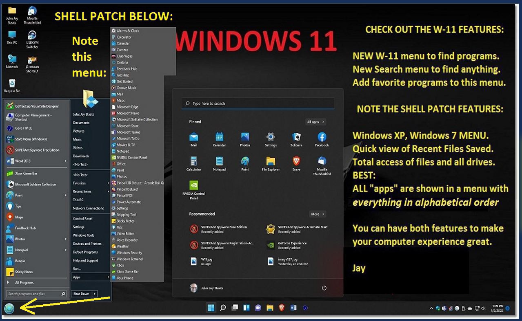Open SUPERAntiSpyware Alternate Start recommended item
The height and width of the screenshot is (321, 522).
[x=297, y=229]
